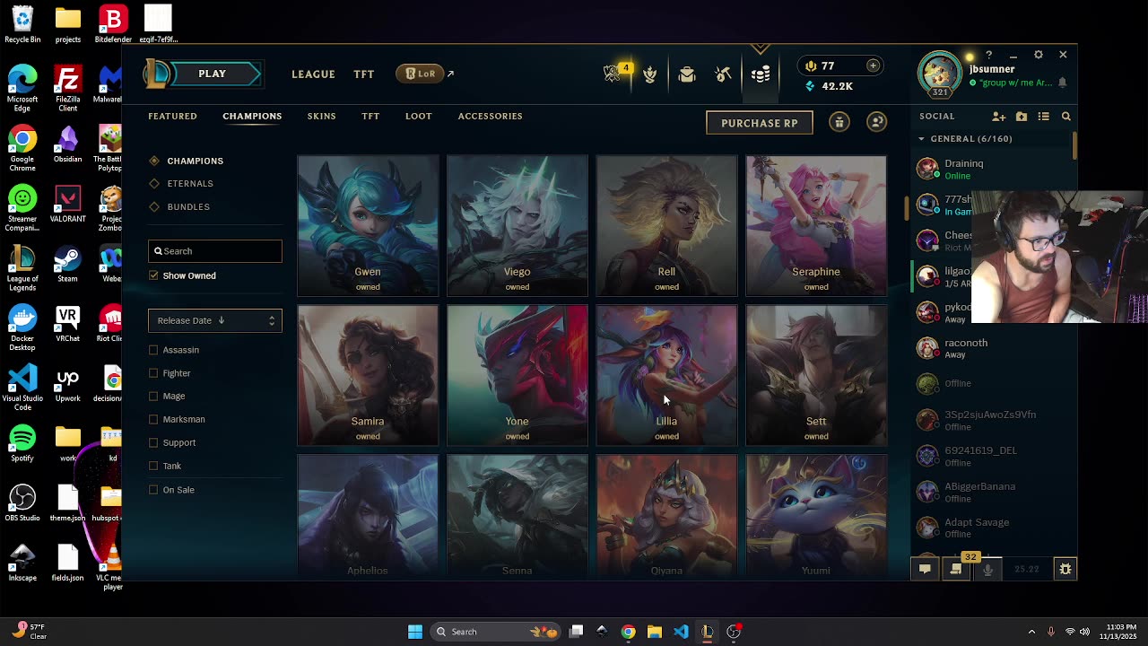Viewport: 1148px width, 646px height.
Task: Open Spotify desktop shortcut
Action: [x=22, y=443]
